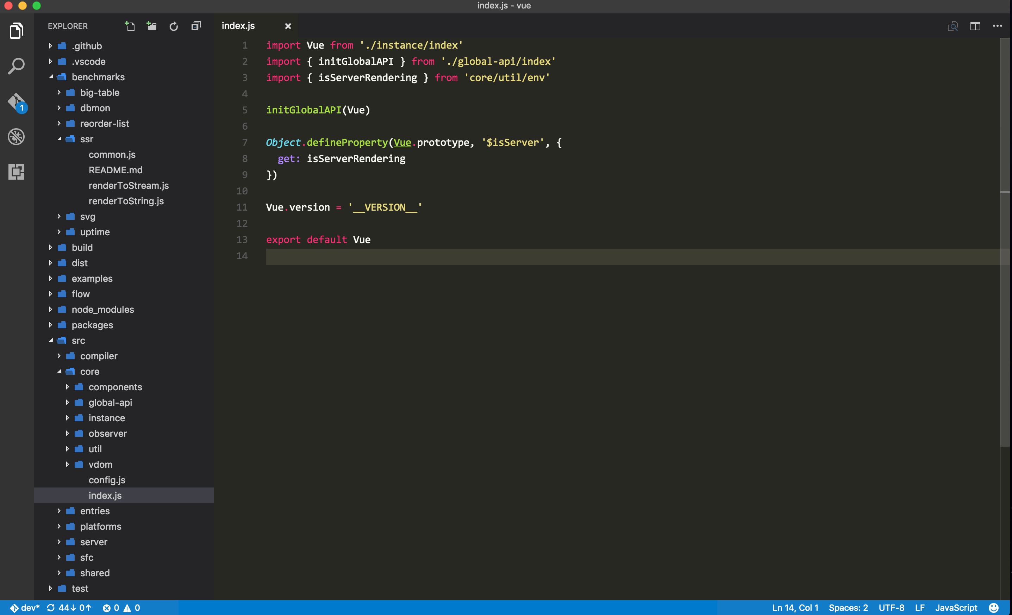Refresh the Explorer file tree
Image resolution: width=1012 pixels, height=615 pixels.
[x=174, y=26]
